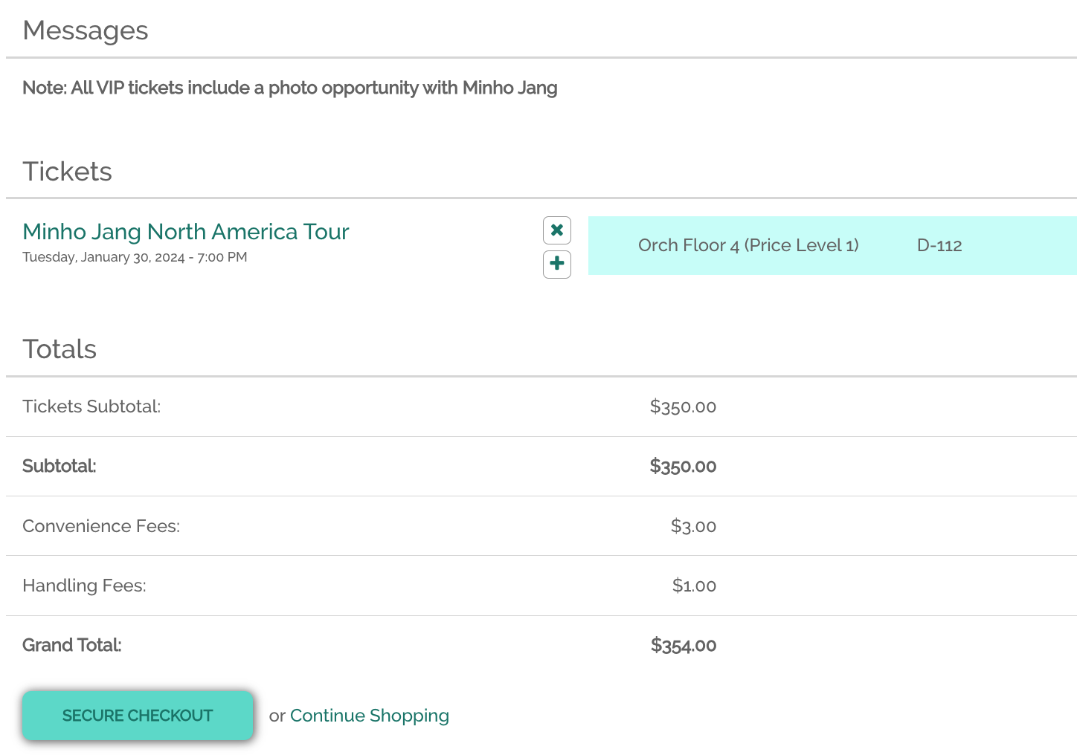Click the Handling Fees label

(84, 586)
